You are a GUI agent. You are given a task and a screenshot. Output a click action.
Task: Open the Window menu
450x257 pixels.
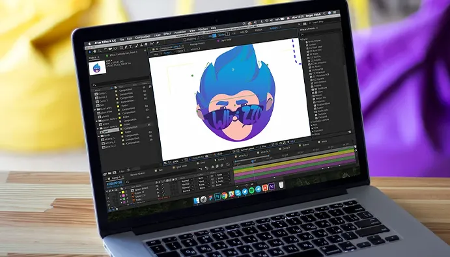[x=203, y=29]
